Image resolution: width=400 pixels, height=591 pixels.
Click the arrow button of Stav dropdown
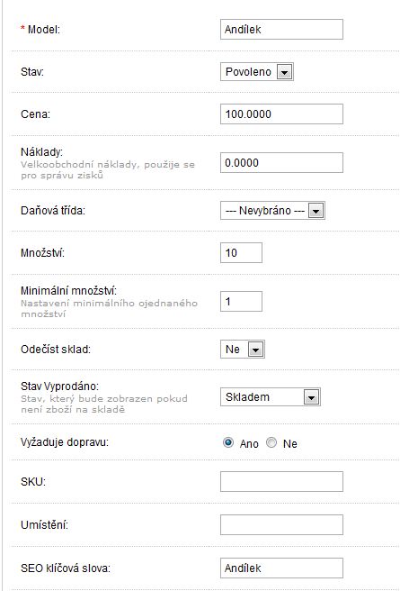coord(285,72)
